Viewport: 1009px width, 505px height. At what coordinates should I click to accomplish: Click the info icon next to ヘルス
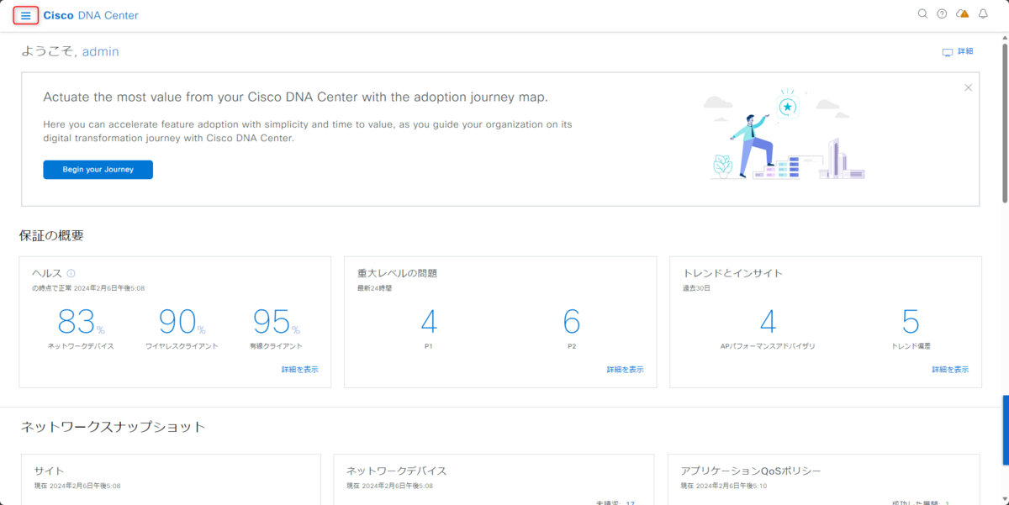(71, 273)
